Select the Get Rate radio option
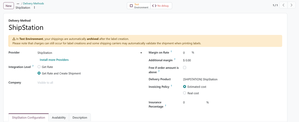Viewport: 299px width, 122px height. tap(39, 67)
